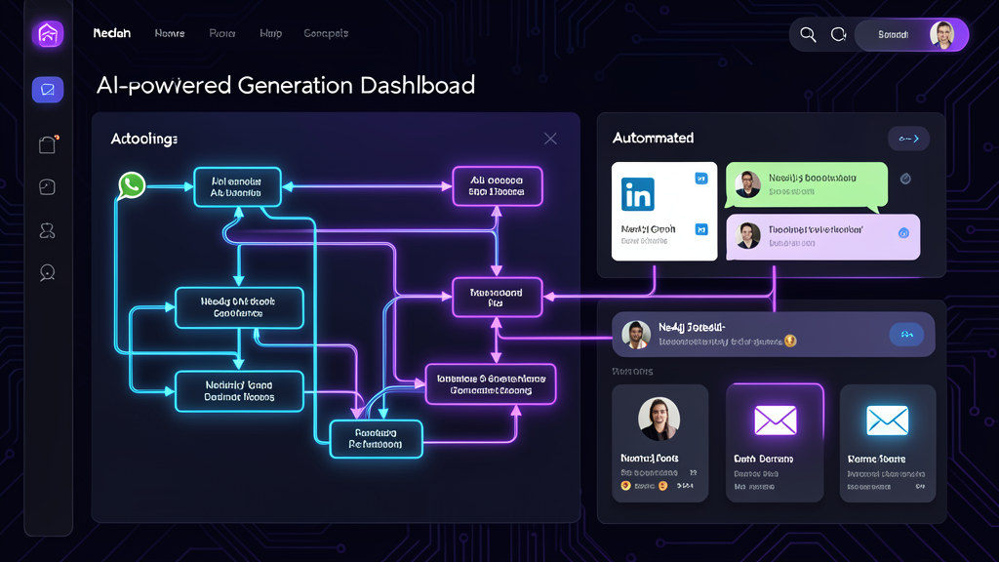Click the refresh icon beside the search bar
The image size is (999, 562).
point(838,33)
